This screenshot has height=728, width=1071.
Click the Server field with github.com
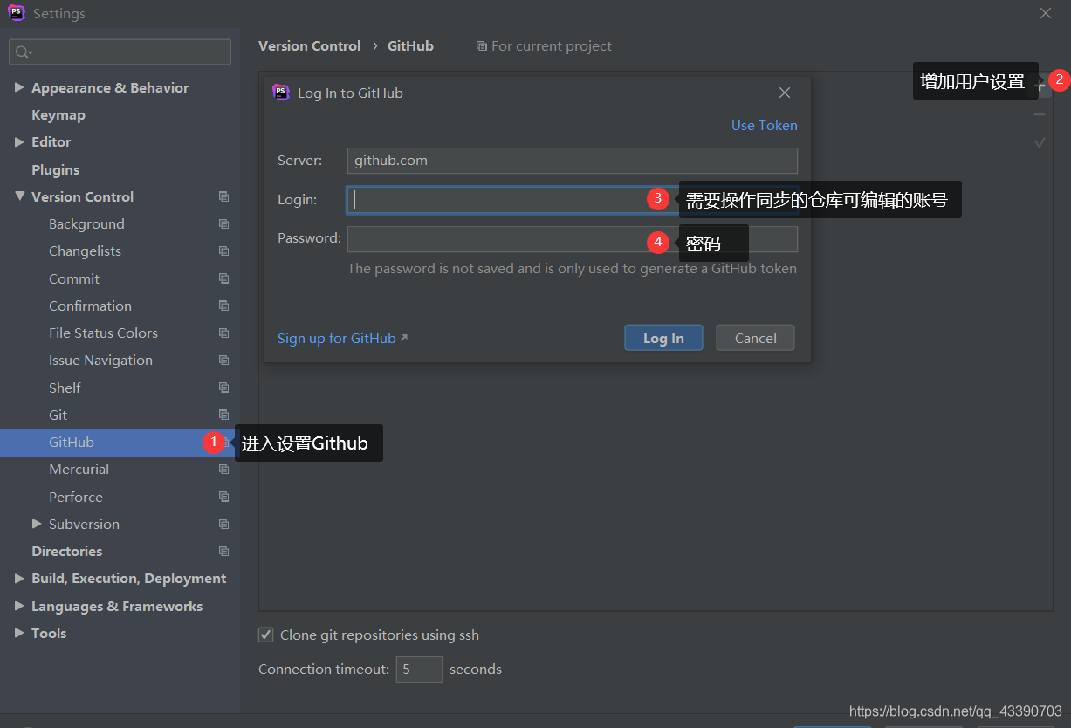pos(573,161)
